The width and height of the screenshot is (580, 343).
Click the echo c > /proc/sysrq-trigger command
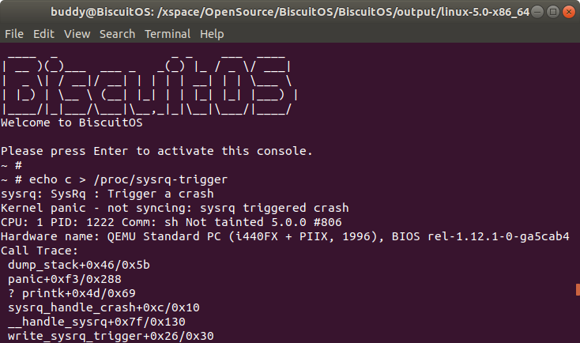pyautogui.click(x=122, y=179)
